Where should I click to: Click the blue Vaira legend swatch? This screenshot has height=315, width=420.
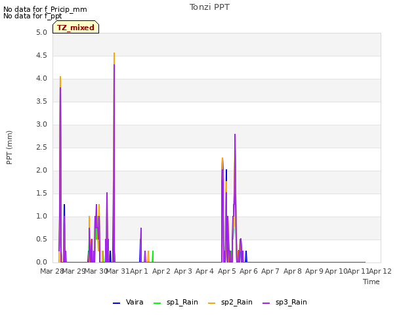pos(117,303)
